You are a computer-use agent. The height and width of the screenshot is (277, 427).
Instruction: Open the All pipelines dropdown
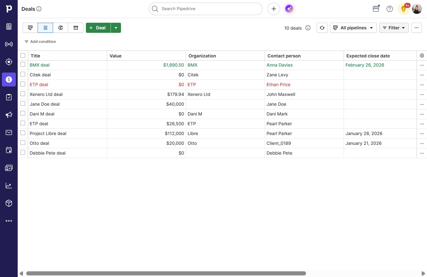(x=353, y=28)
